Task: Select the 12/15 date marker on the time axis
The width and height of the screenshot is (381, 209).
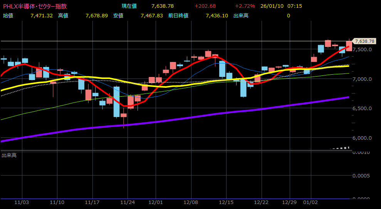Action: click(x=227, y=202)
